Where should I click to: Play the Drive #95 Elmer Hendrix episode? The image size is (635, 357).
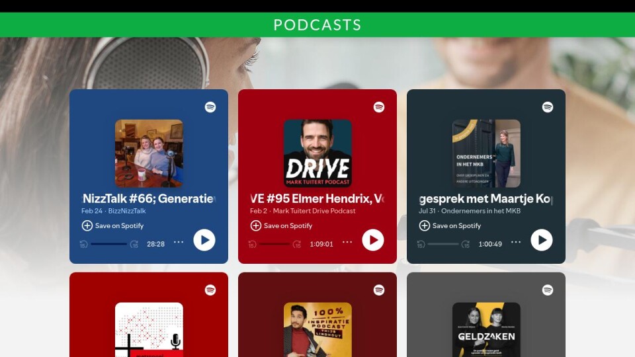(373, 240)
